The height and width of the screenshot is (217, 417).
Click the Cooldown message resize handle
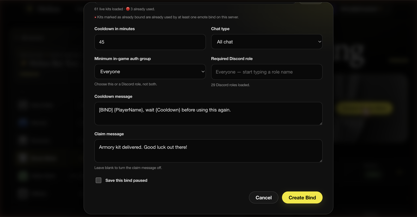tap(321, 123)
